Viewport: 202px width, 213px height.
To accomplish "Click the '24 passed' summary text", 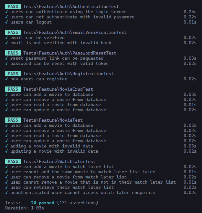I will click(x=44, y=203).
